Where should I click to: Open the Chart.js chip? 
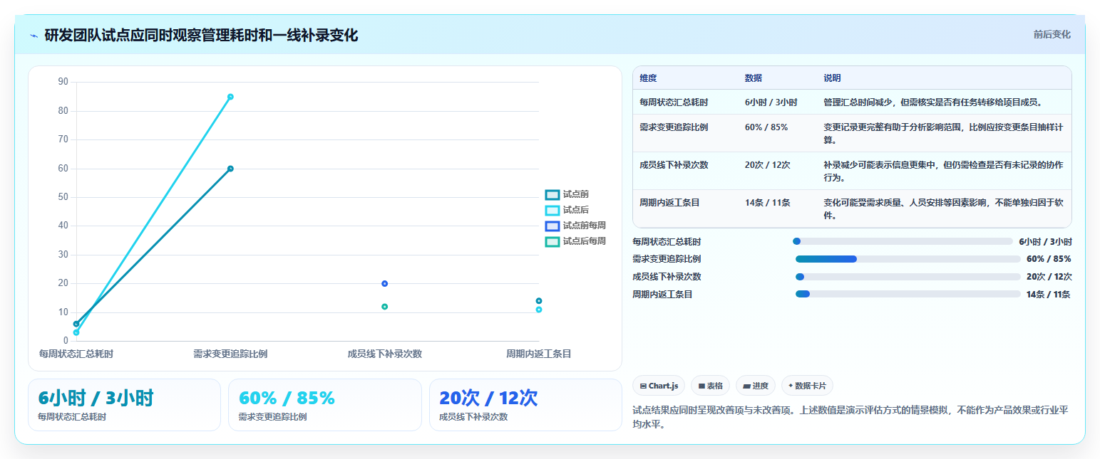click(x=659, y=386)
